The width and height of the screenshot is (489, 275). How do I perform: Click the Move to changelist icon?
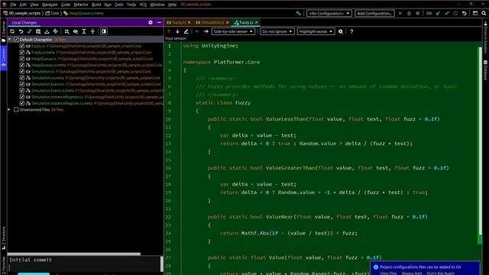coord(55,31)
